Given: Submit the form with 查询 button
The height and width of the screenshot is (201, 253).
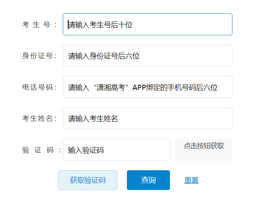Looking at the screenshot, I should click(x=148, y=180).
